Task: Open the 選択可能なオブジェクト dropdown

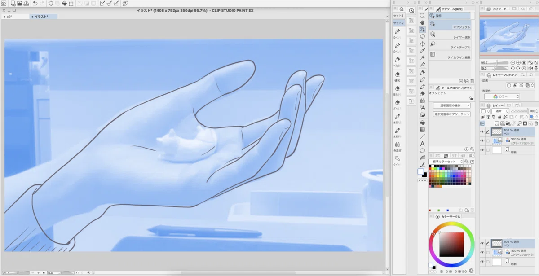Action: 452,114
